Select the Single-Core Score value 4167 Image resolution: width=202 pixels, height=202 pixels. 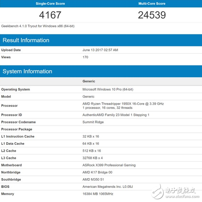50,15
